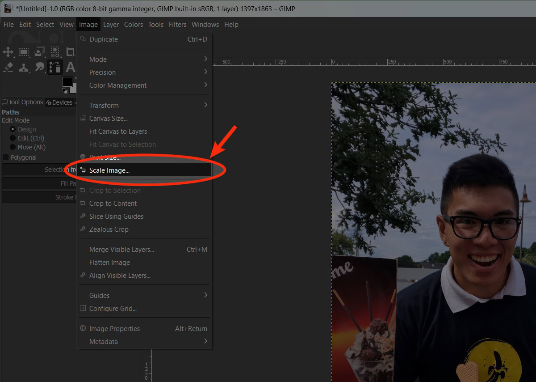This screenshot has width=536, height=382.
Task: Click the Fill Path button
Action: (x=38, y=183)
